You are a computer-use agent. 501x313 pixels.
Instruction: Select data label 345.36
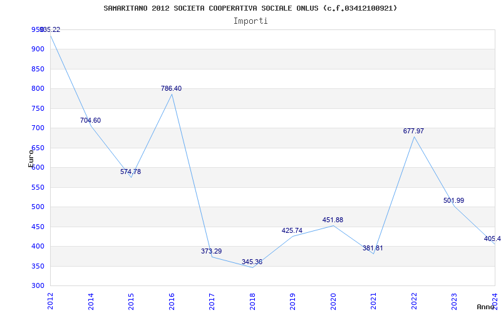tap(252, 262)
